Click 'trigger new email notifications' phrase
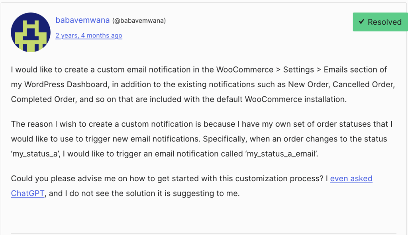The image size is (408, 235). (124, 139)
